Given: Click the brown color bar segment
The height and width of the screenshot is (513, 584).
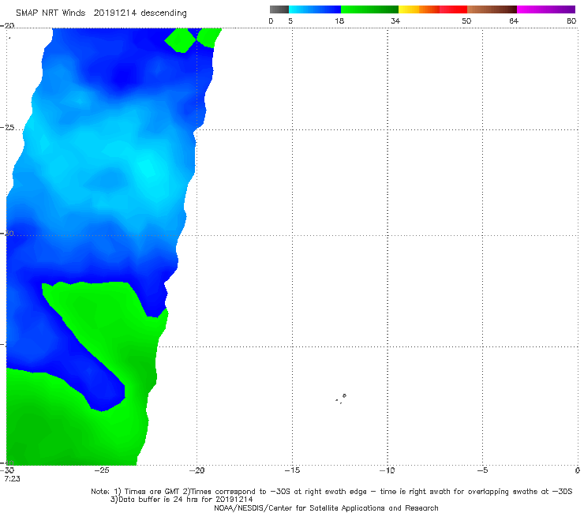Looking at the screenshot, I should click(492, 9).
